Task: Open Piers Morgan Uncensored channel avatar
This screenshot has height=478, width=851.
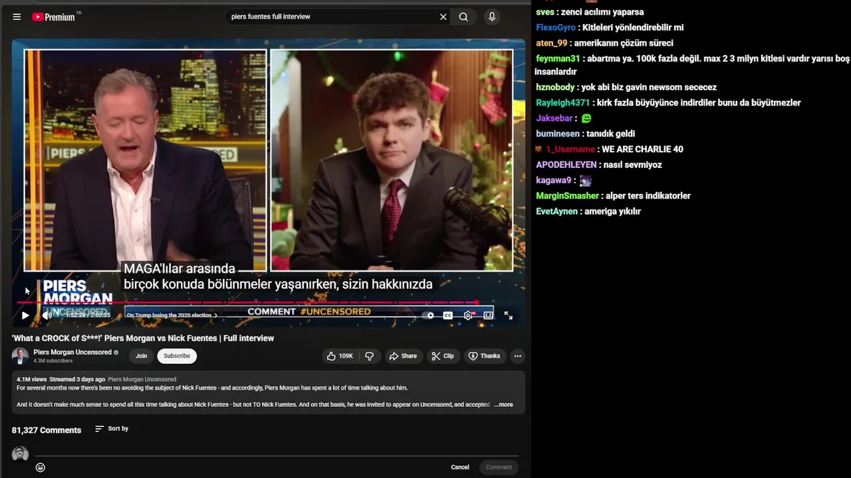Action: pyautogui.click(x=20, y=356)
